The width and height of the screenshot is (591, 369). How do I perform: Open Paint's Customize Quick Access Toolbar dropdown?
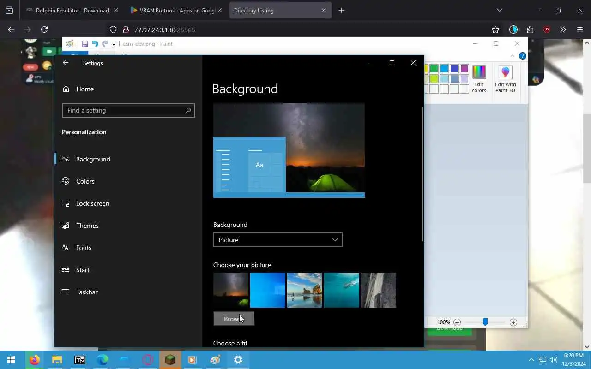click(114, 44)
